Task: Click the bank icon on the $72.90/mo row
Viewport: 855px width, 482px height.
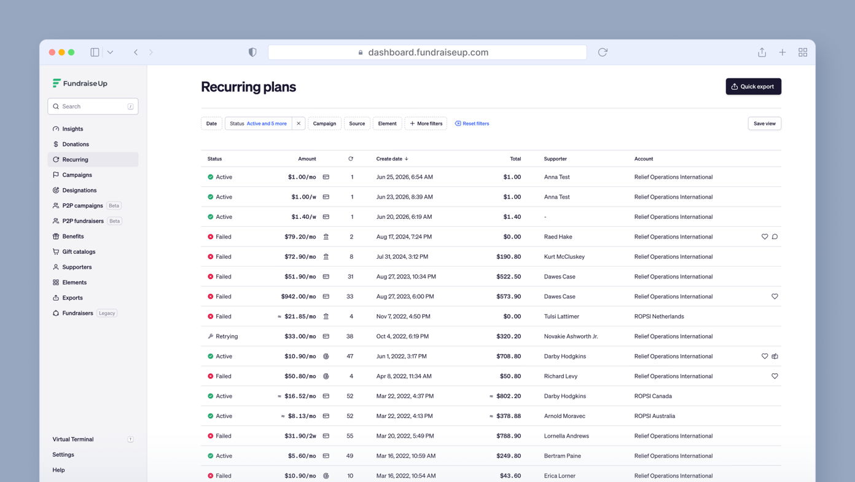Action: pyautogui.click(x=326, y=256)
